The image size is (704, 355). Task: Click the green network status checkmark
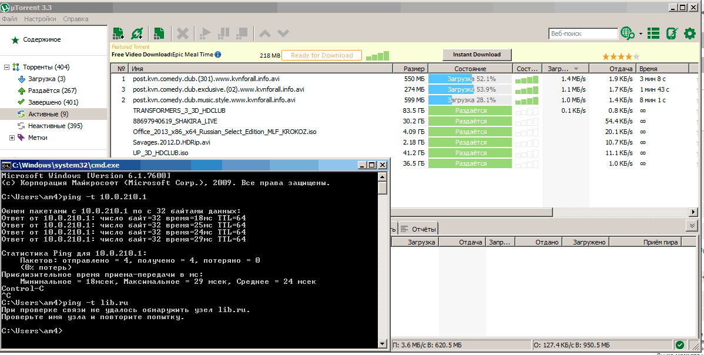coord(680,345)
